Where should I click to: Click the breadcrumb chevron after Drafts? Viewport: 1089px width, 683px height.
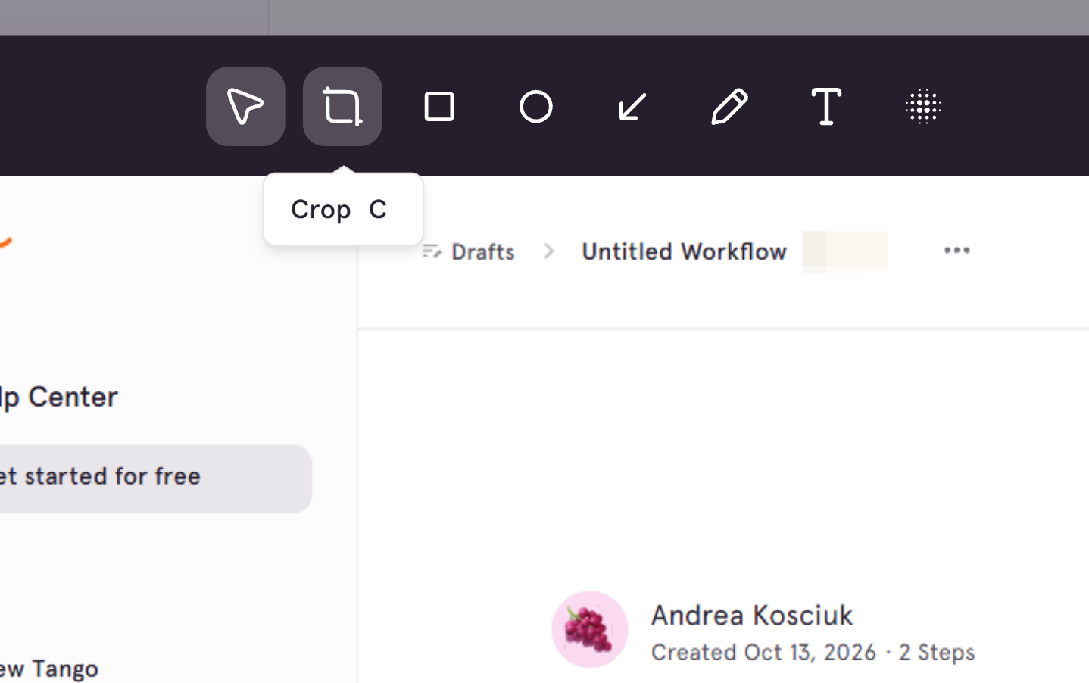549,251
